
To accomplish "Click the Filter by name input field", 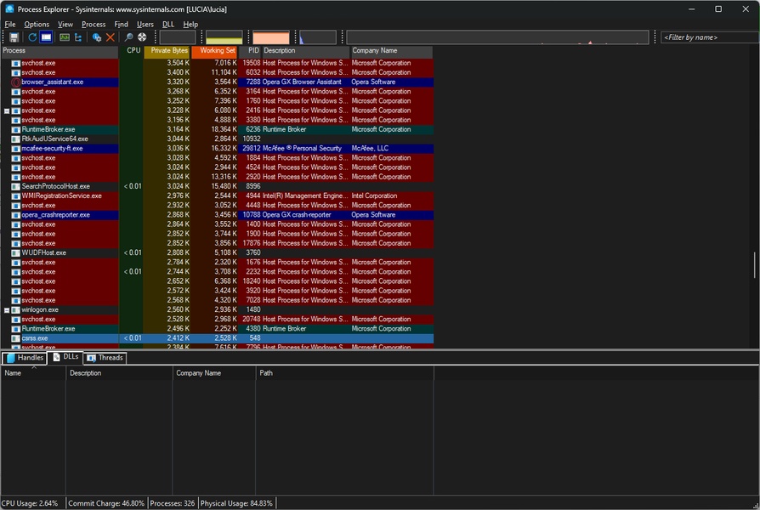I will pos(708,37).
